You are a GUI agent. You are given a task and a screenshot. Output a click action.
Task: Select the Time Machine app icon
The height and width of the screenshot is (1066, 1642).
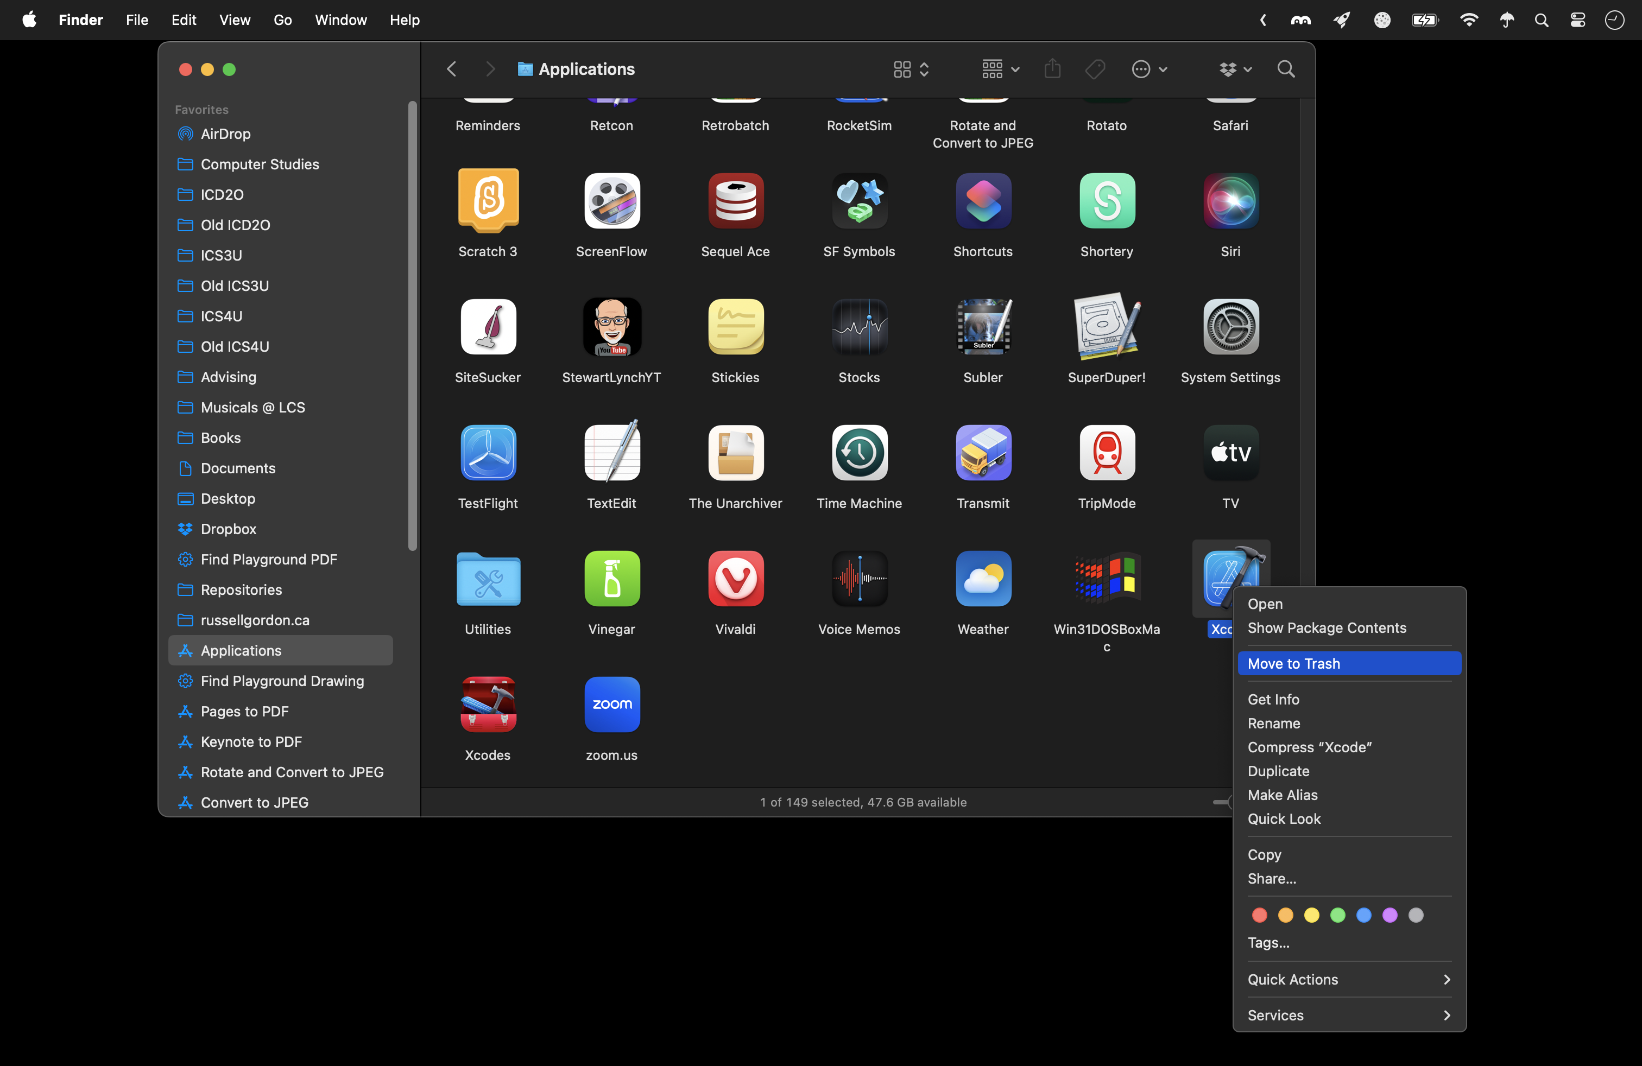point(859,452)
